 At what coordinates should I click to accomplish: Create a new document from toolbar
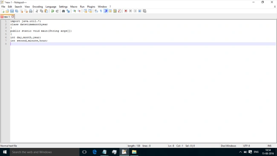3,11
